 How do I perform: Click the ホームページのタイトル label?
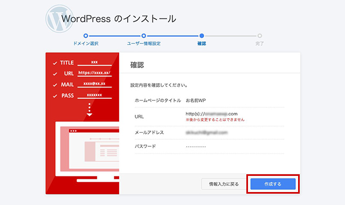pos(158,100)
